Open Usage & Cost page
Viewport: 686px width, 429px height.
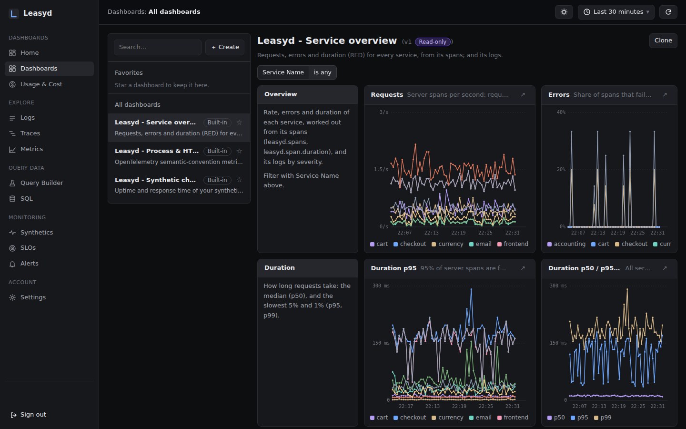coord(49,84)
